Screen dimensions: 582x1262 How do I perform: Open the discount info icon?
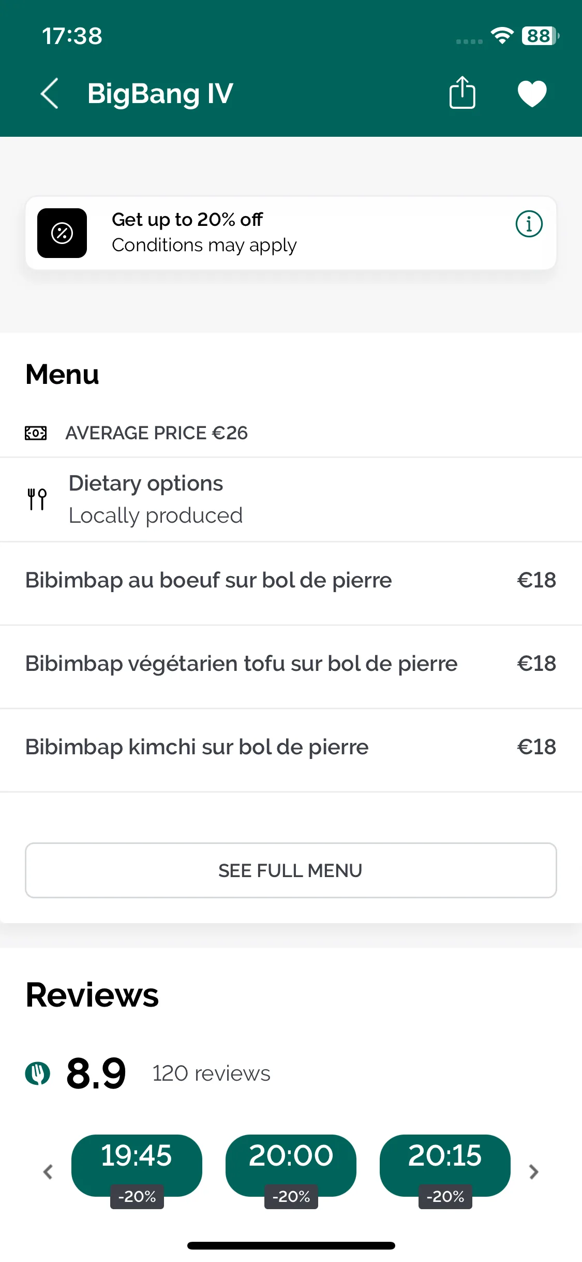529,224
